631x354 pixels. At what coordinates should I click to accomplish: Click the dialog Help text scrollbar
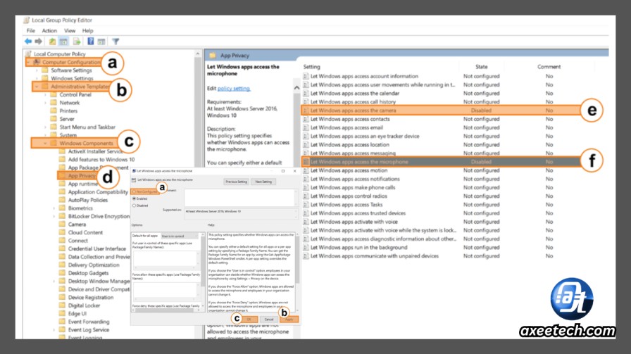click(x=297, y=272)
